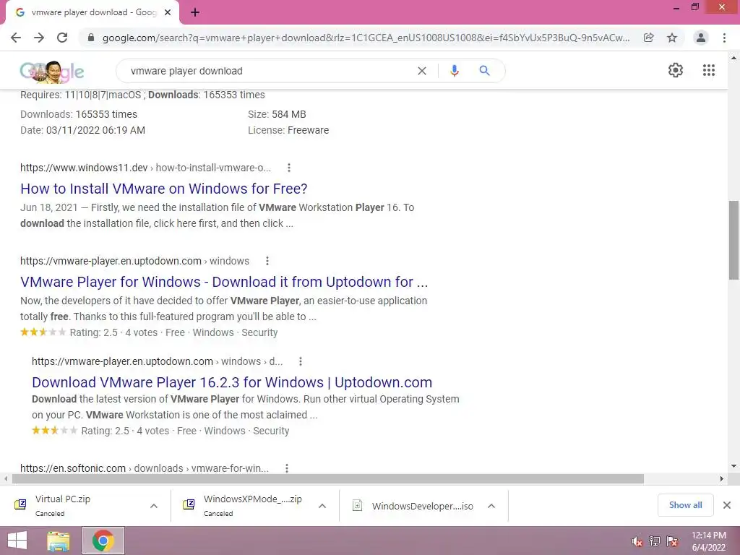This screenshot has width=740, height=555.
Task: Close the downloads bar
Action: tap(727, 505)
